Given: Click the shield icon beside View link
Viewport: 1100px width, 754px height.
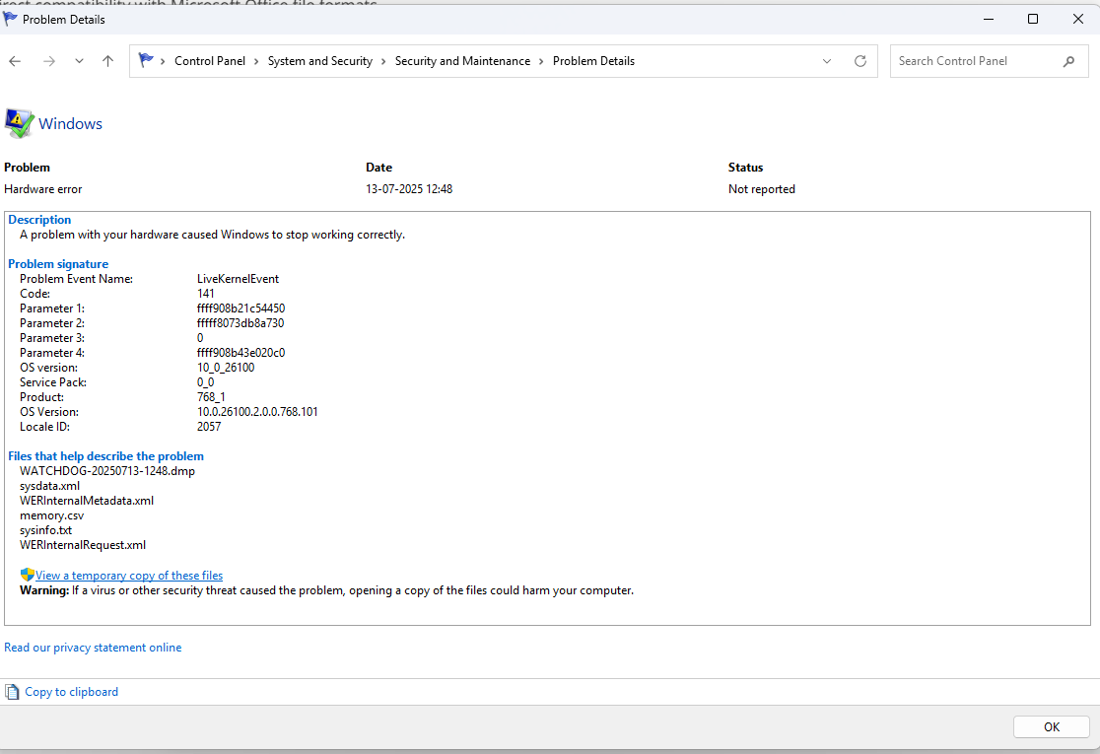Looking at the screenshot, I should click(28, 575).
